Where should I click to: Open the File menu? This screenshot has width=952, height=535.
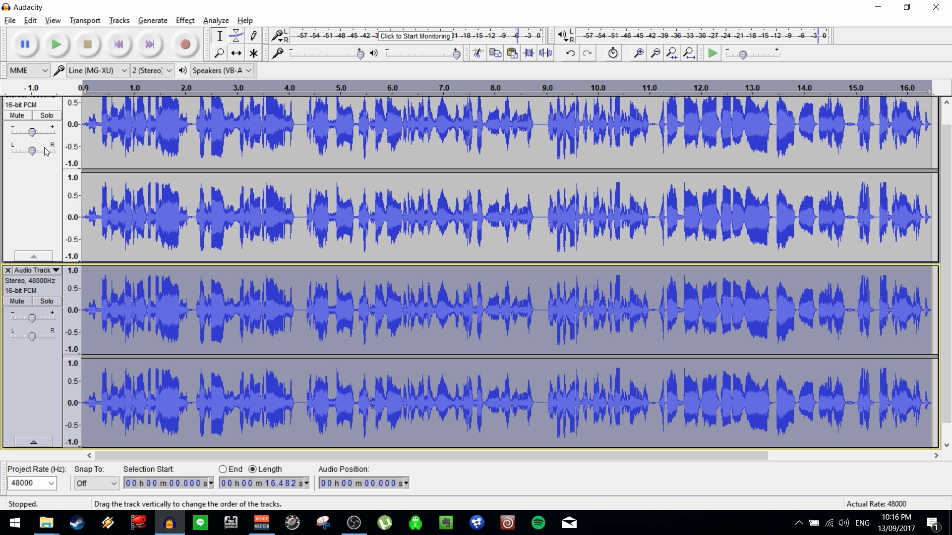click(9, 20)
